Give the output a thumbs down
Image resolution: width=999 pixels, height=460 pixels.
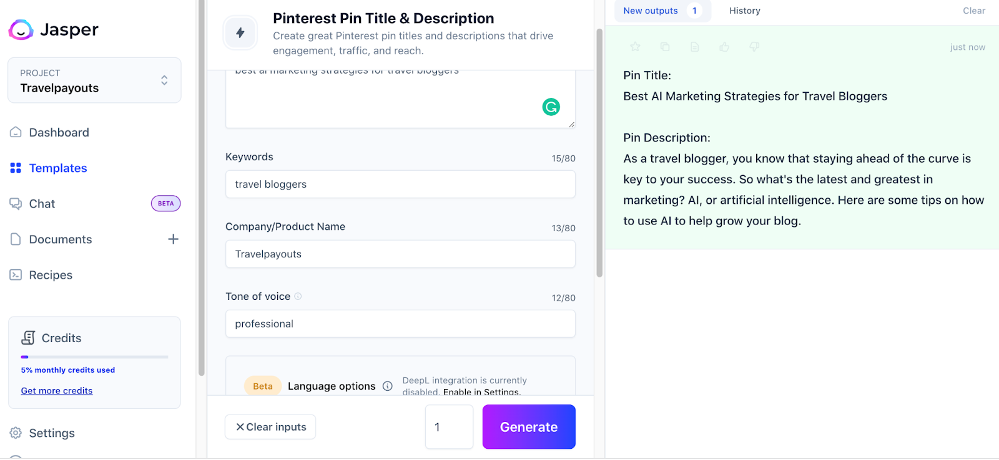[x=754, y=47]
